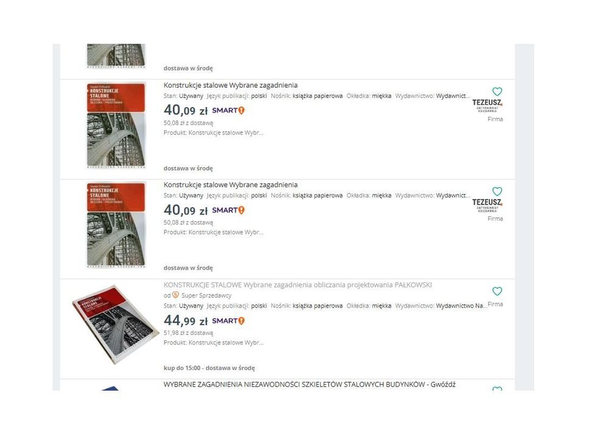Open first 'Konstrukcje stalowe Wybrane zagadnienia' title
This screenshot has height=429, width=608.
[x=230, y=85]
